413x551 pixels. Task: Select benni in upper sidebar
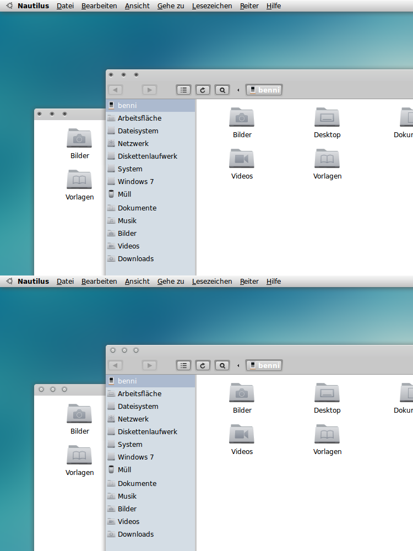[150, 105]
